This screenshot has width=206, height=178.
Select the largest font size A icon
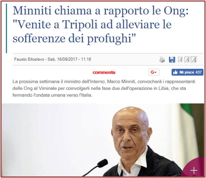tap(194, 59)
